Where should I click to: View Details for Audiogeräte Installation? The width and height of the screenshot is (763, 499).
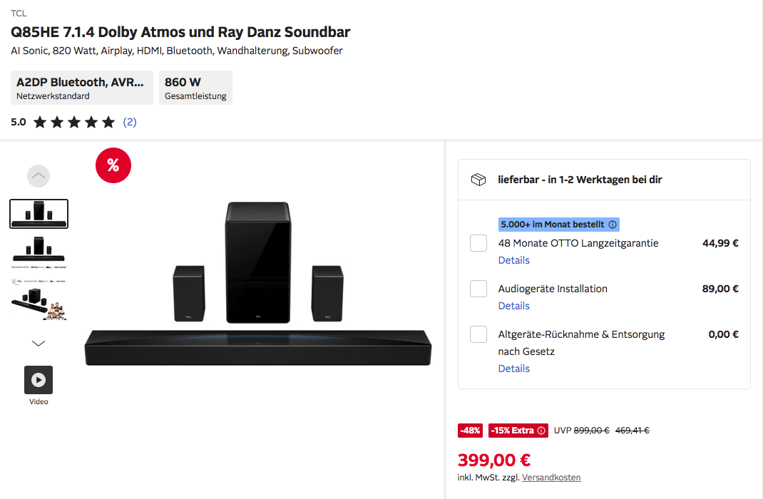[513, 306]
